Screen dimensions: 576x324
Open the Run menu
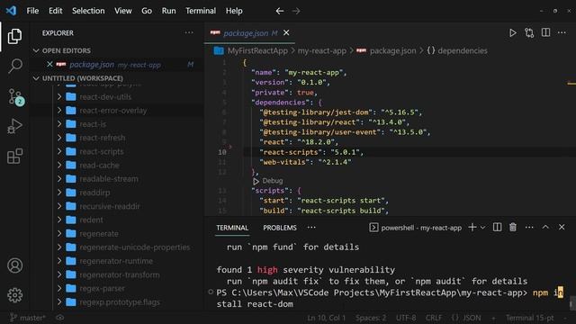[x=168, y=11]
